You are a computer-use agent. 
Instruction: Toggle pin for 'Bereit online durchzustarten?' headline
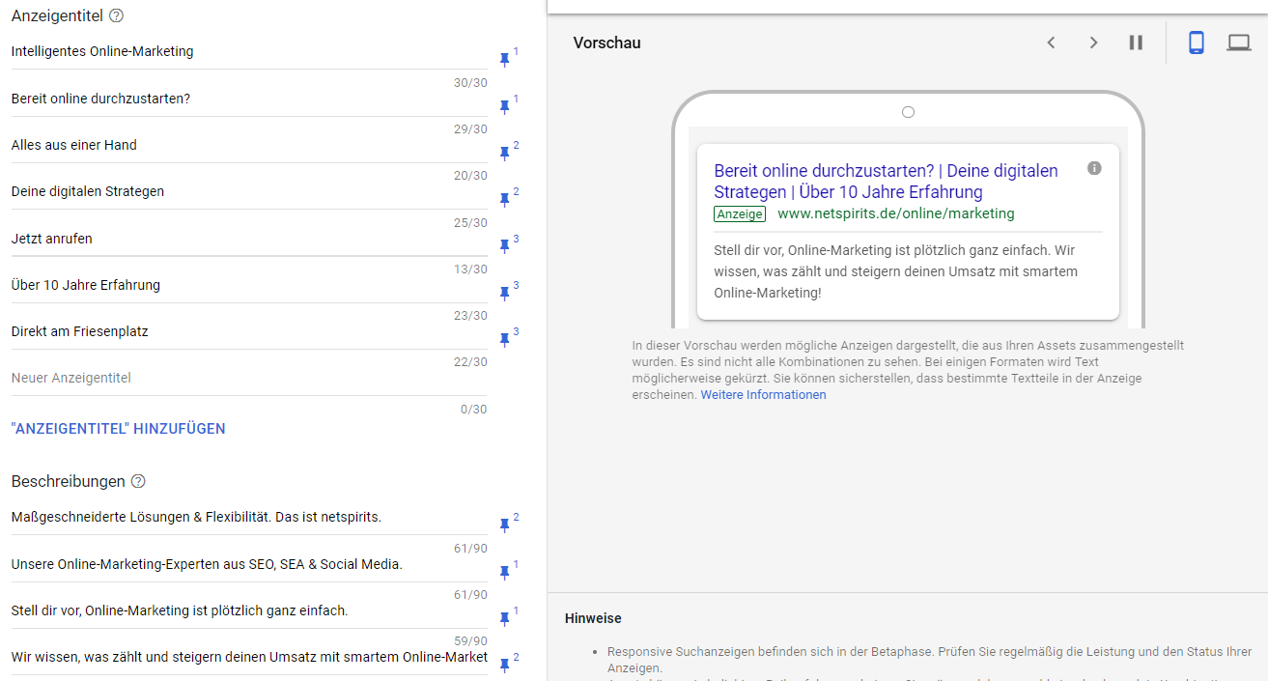(x=504, y=106)
